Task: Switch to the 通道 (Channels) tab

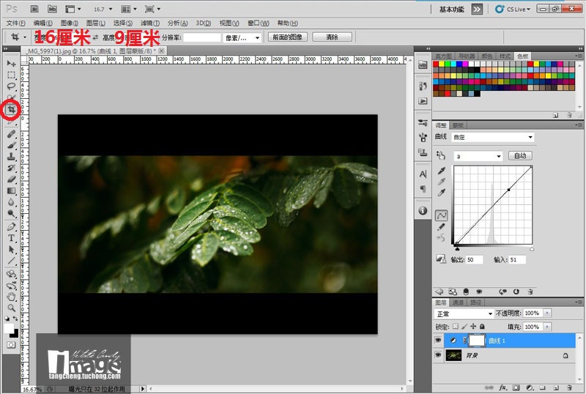Action: coord(458,302)
